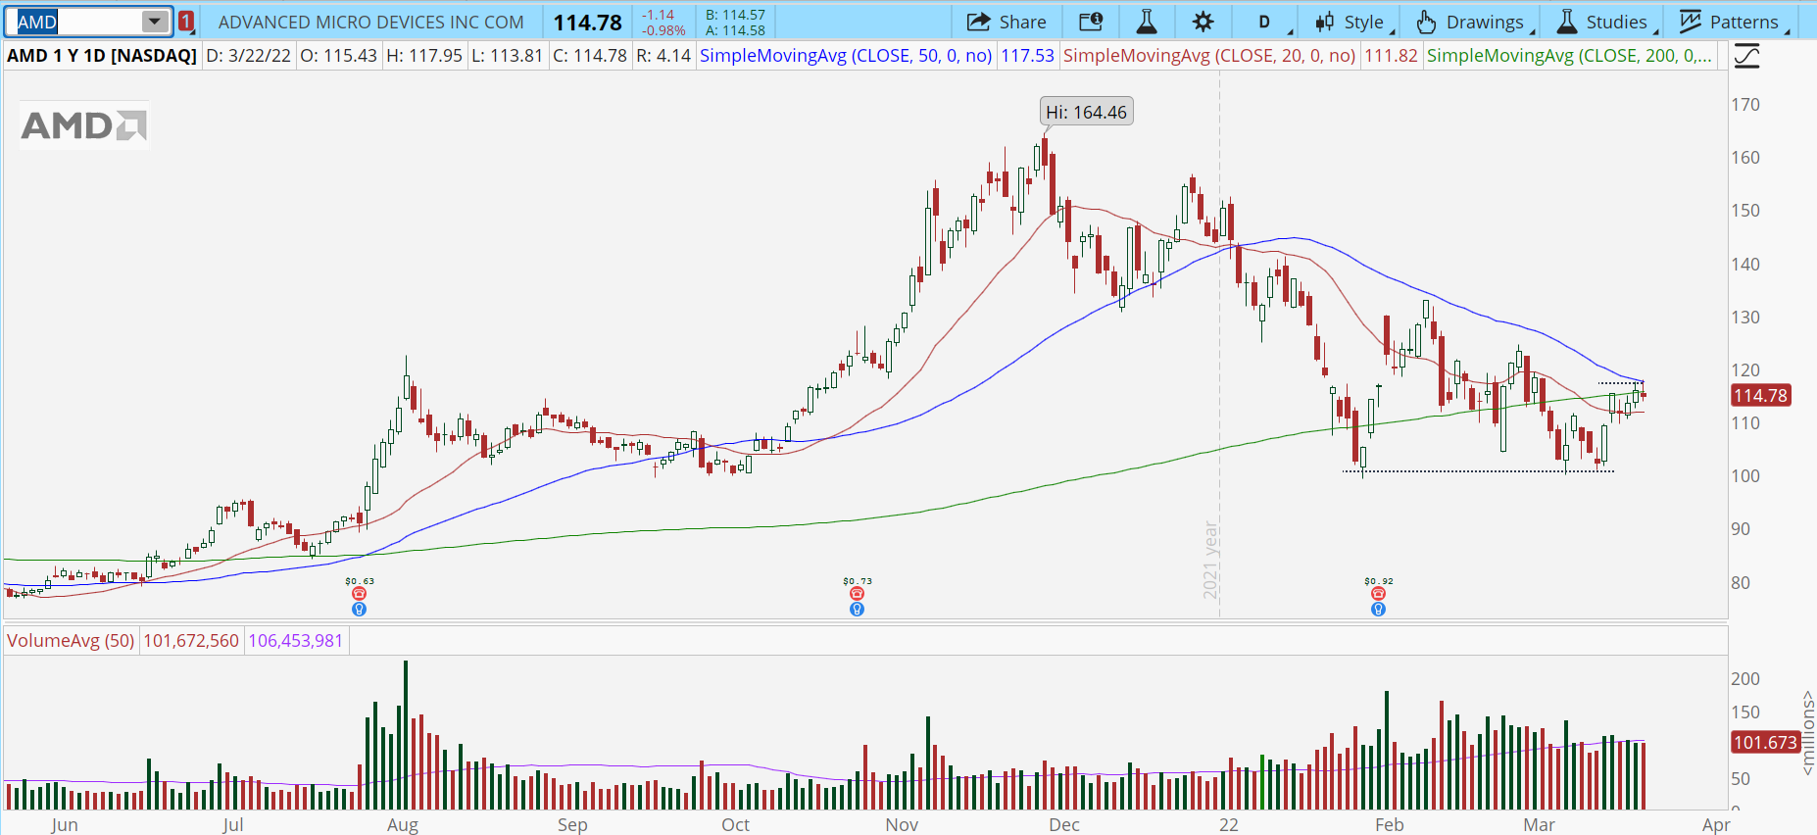Screen dimensions: 1817x835
Task: Expand the symbol selector dropdown arrow
Action: coord(155,22)
